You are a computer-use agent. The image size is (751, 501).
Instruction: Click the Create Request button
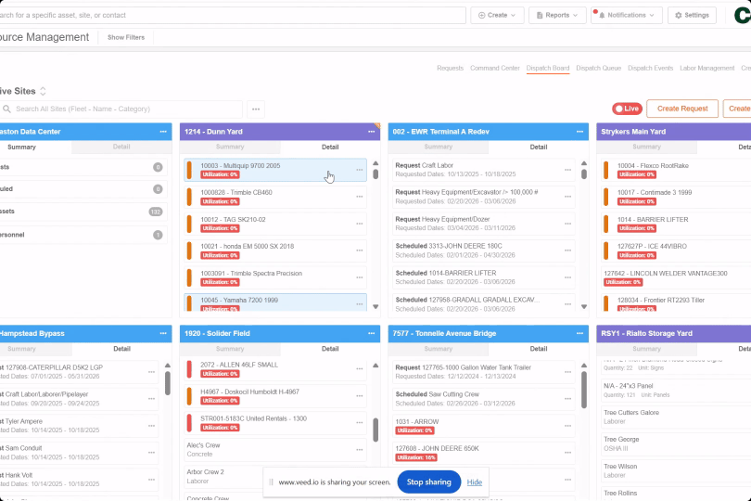point(682,109)
